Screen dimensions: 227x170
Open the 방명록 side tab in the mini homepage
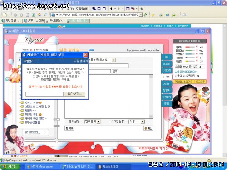167,90
